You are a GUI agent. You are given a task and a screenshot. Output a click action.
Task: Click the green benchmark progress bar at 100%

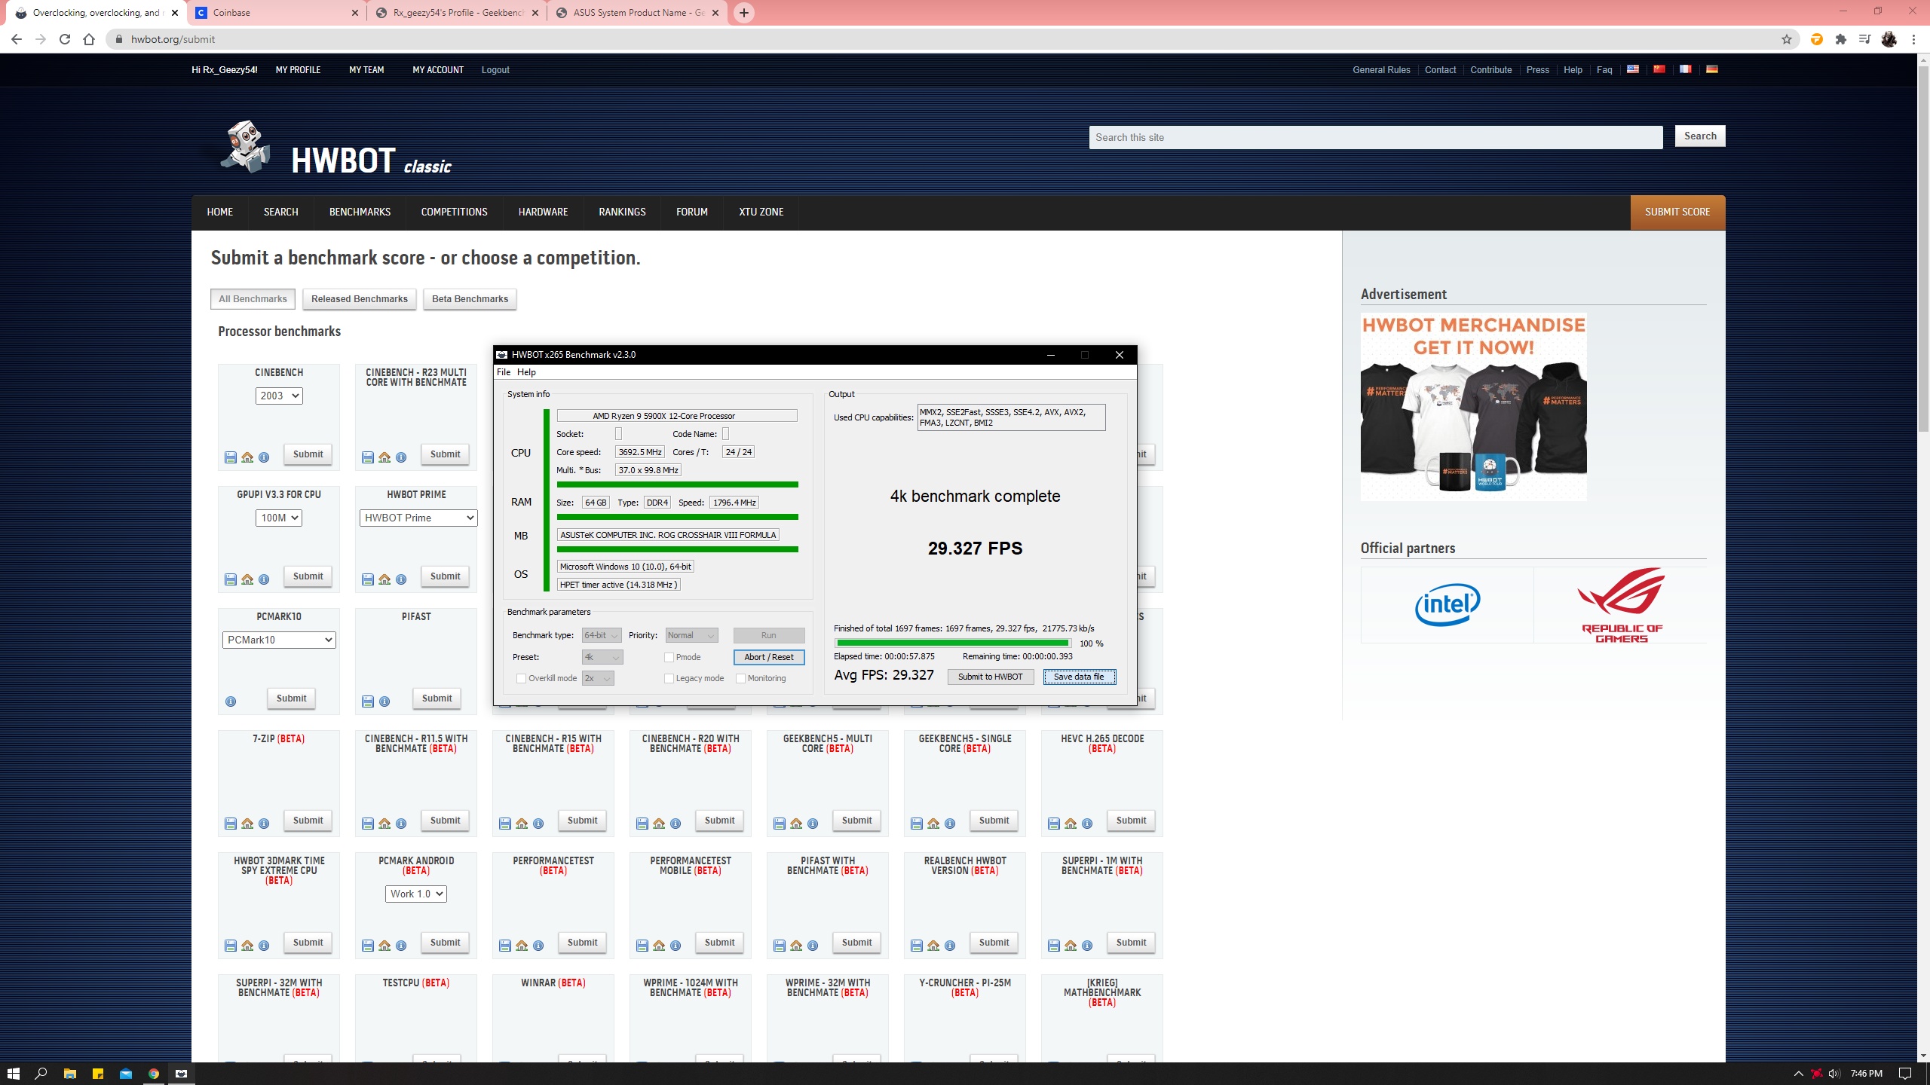tap(953, 643)
